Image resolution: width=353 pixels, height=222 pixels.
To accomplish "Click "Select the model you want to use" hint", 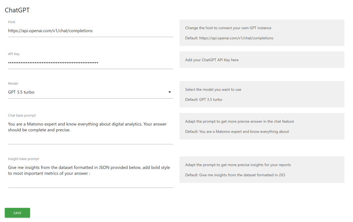I will point(213,89).
